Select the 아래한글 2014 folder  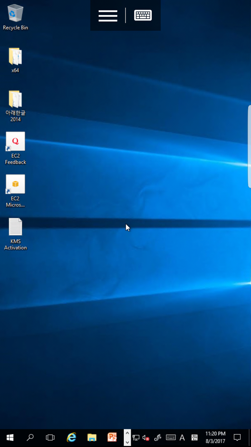pos(15,106)
